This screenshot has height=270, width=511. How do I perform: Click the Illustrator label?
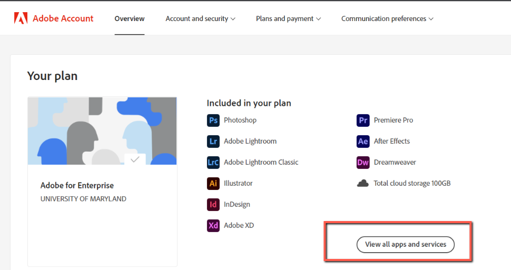(238, 183)
